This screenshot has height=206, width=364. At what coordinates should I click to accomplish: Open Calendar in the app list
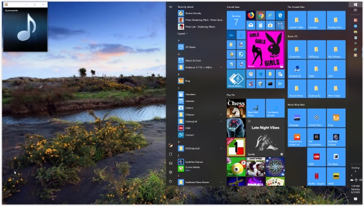[x=200, y=101]
